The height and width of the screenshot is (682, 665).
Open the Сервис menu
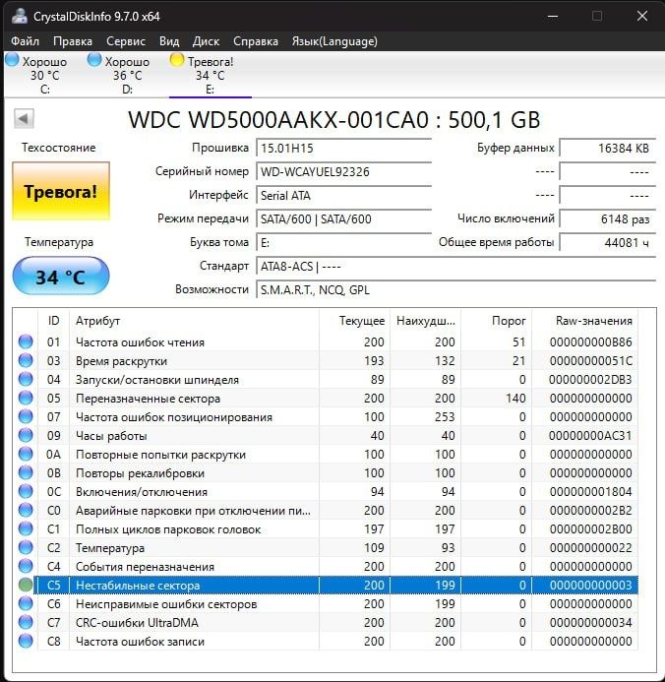pyautogui.click(x=126, y=41)
